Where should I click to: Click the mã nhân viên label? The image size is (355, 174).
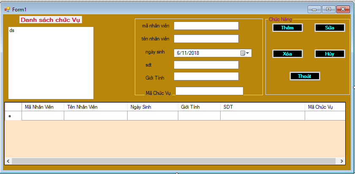[x=156, y=26]
